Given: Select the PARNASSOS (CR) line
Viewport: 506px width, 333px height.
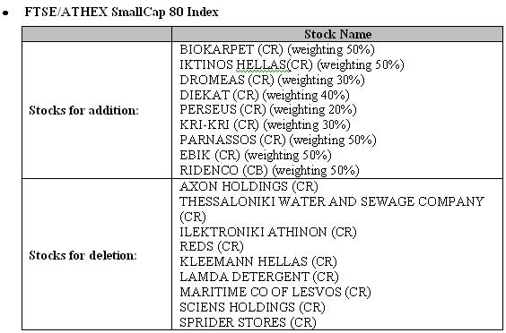Looking at the screenshot, I should click(x=278, y=140).
